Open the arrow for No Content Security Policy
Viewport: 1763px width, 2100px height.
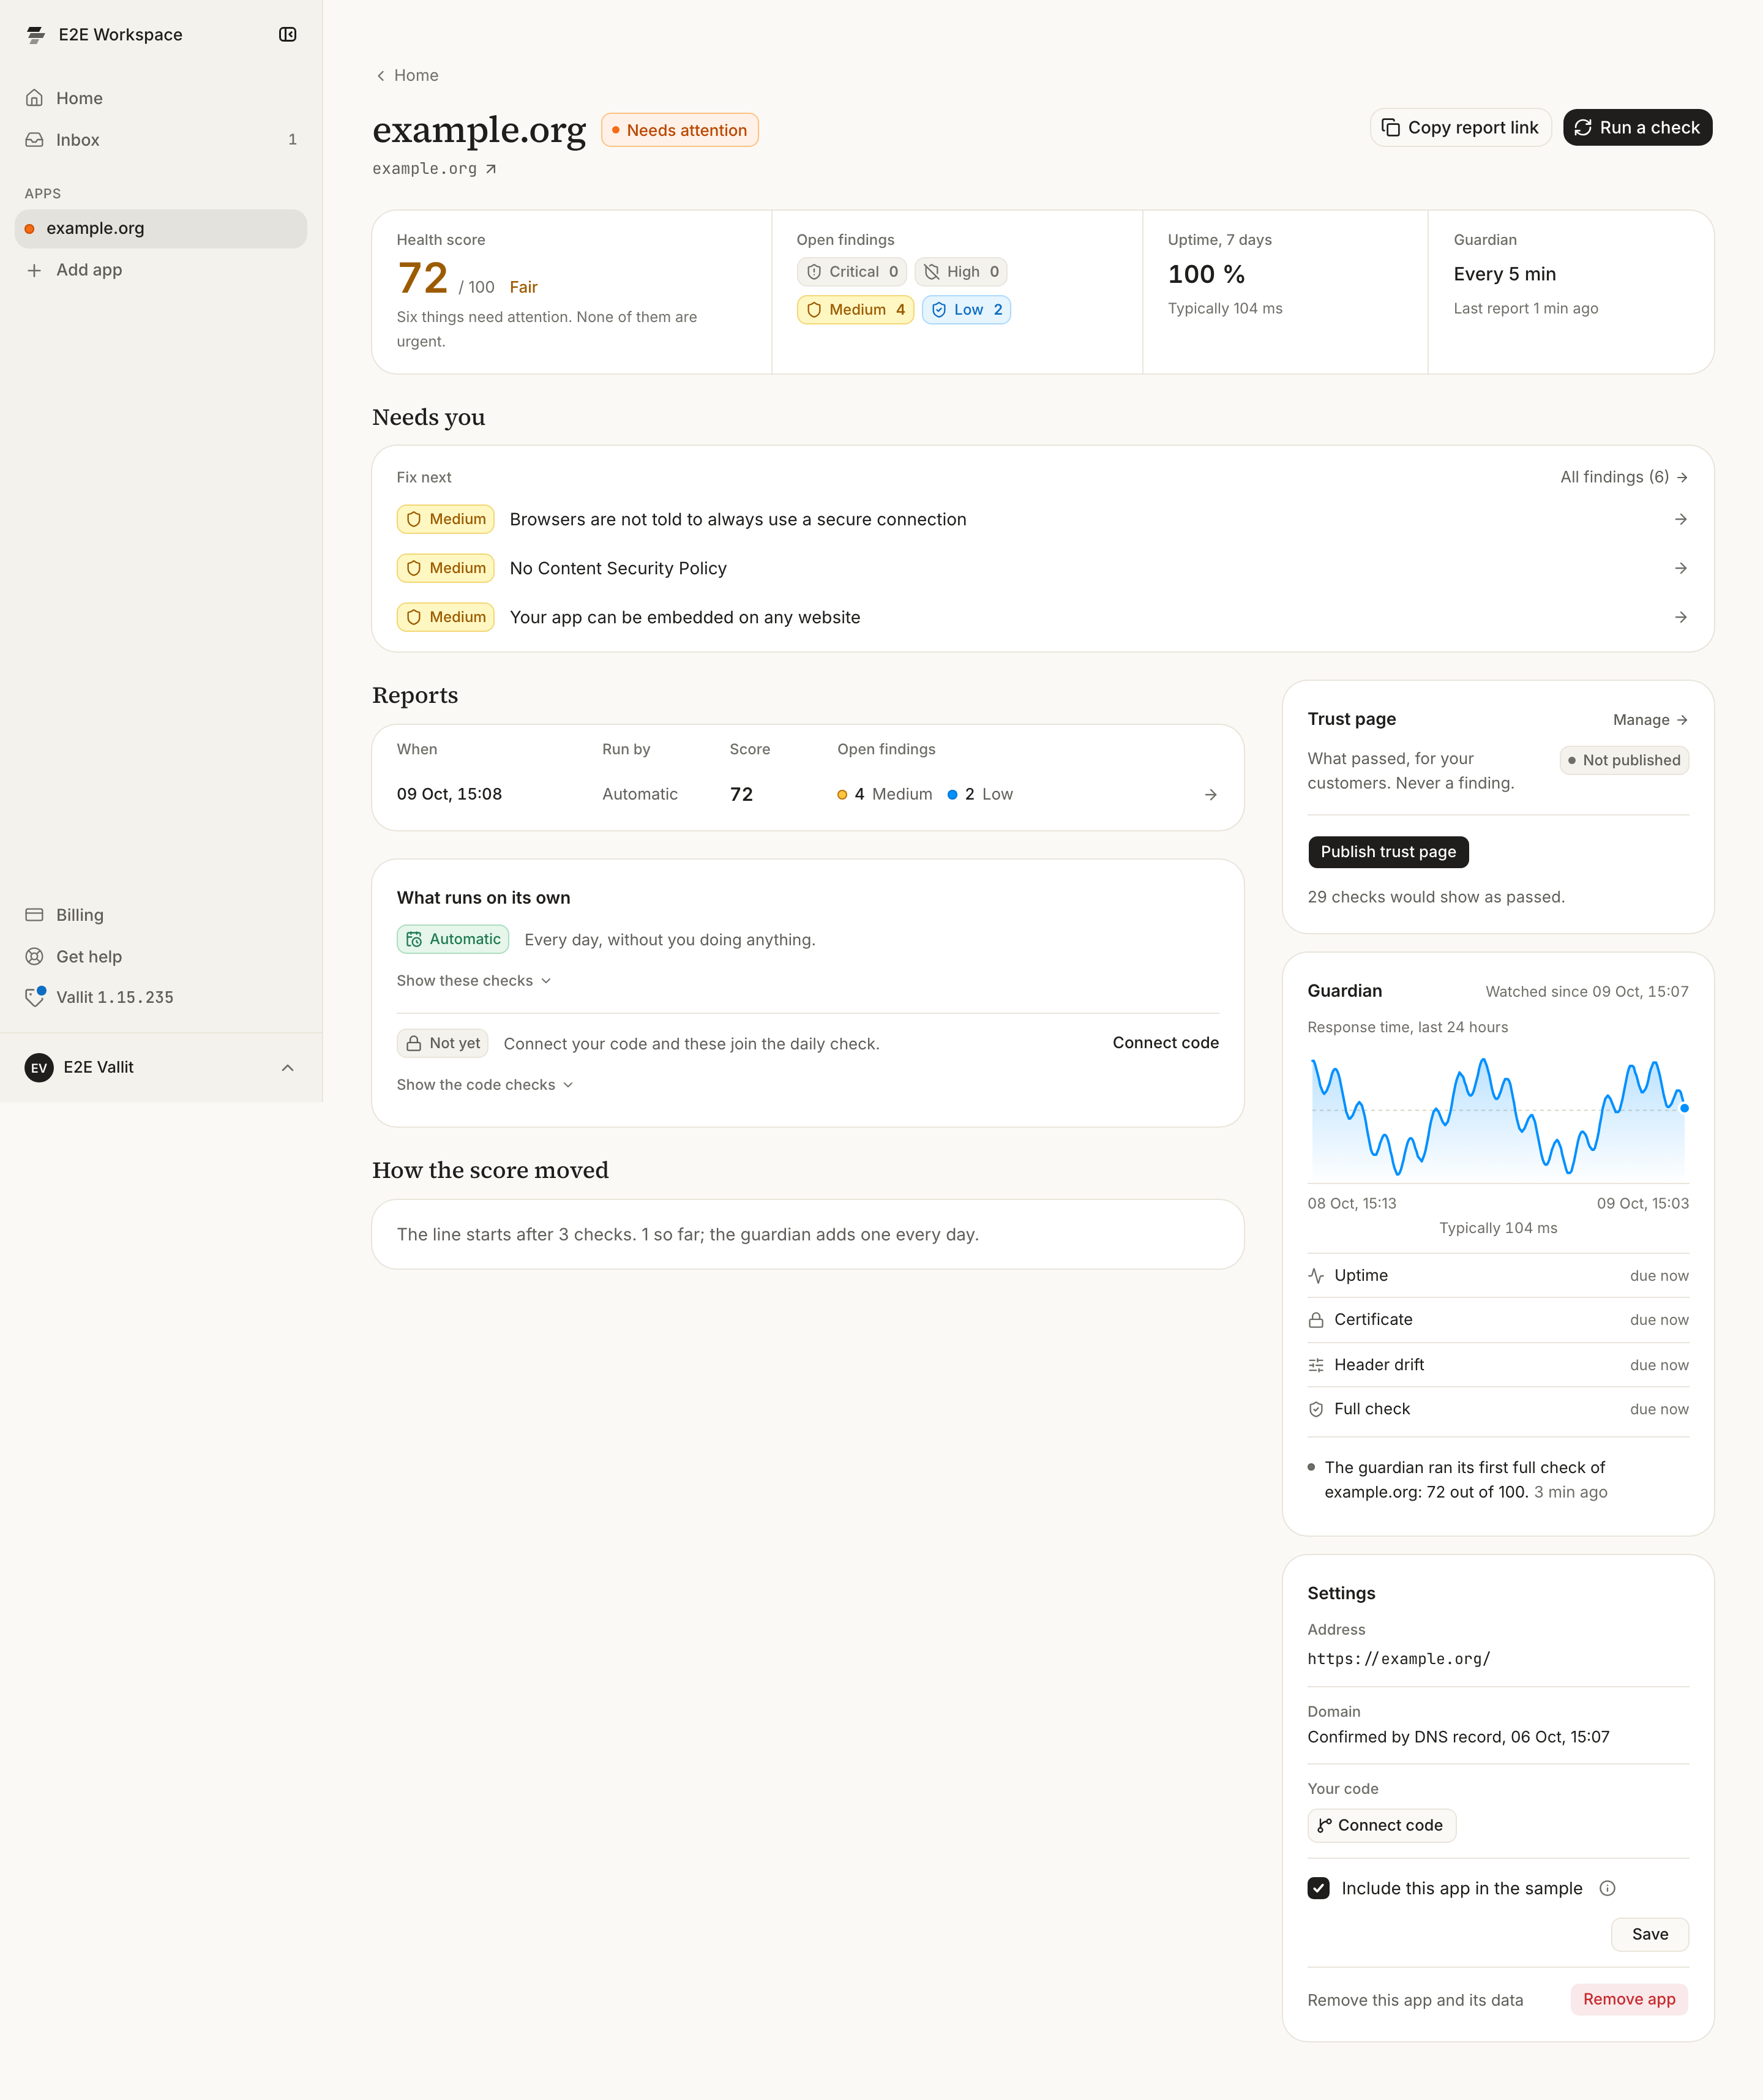1680,568
